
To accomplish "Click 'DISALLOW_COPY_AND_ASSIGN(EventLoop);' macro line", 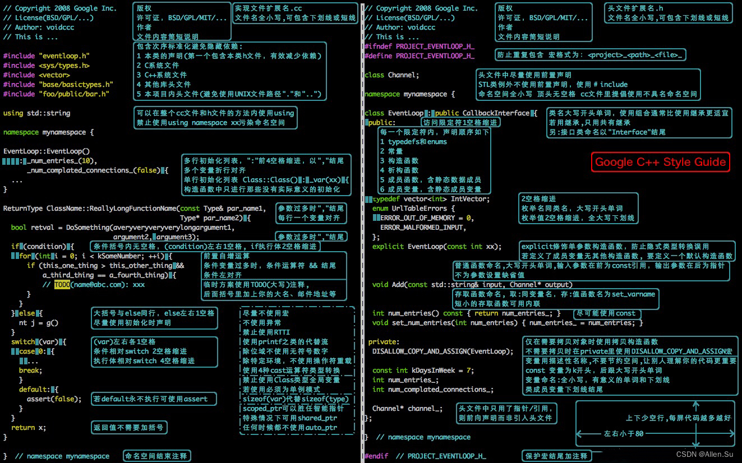I will coord(443,351).
